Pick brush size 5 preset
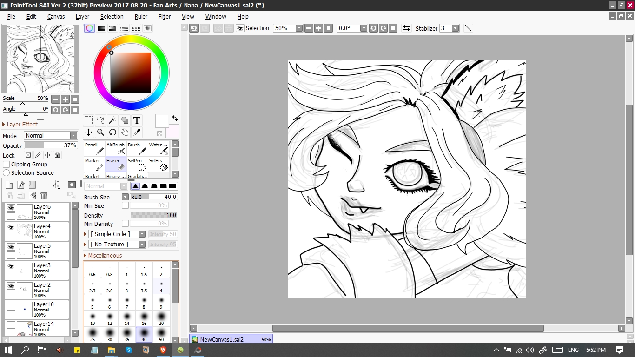 [93, 303]
